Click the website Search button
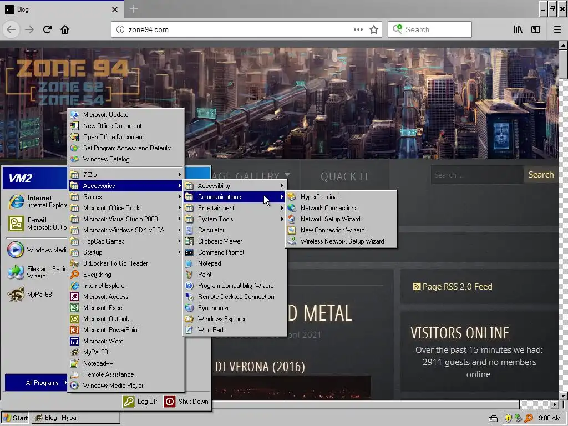The image size is (568, 426). [541, 175]
